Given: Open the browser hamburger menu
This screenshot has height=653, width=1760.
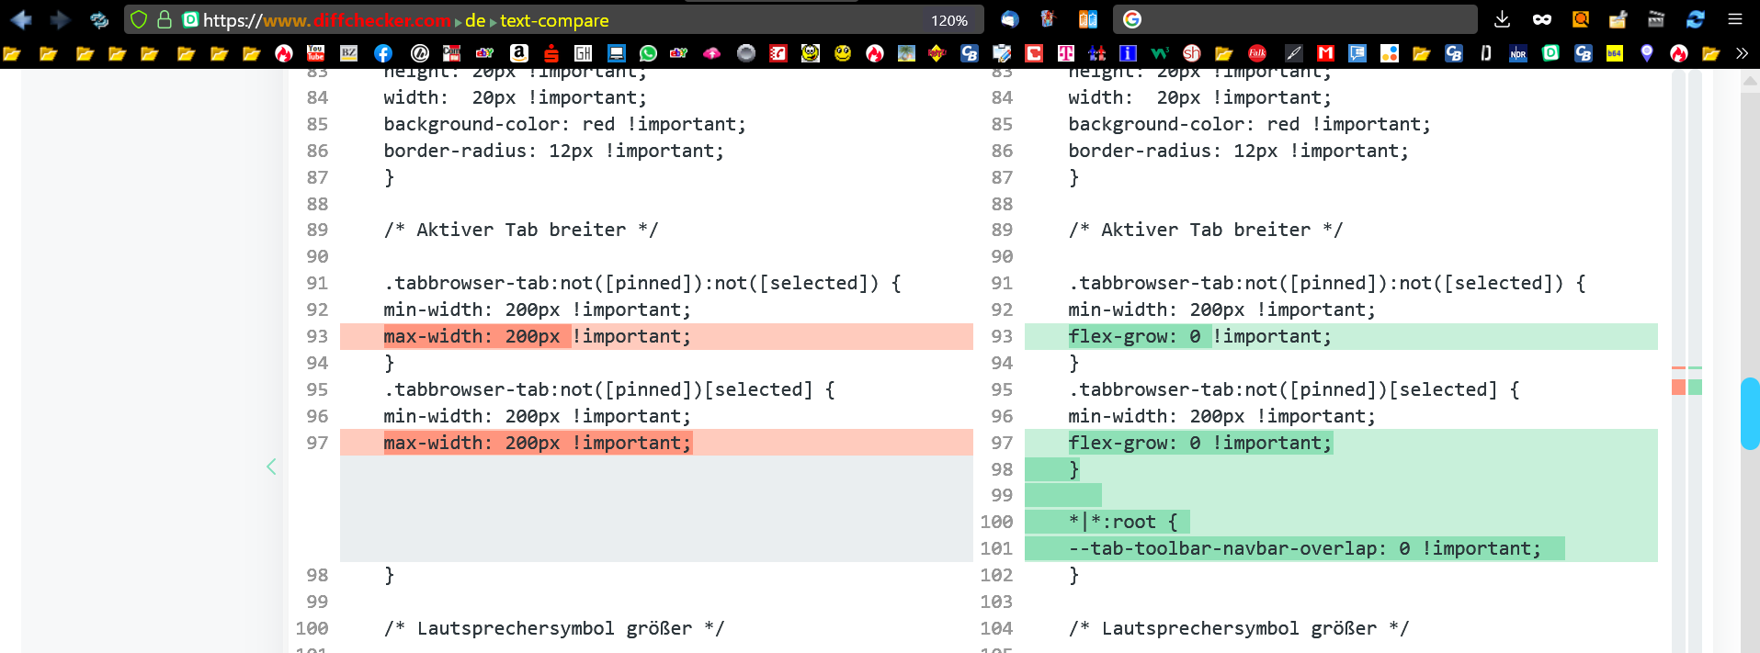Looking at the screenshot, I should tap(1735, 19).
